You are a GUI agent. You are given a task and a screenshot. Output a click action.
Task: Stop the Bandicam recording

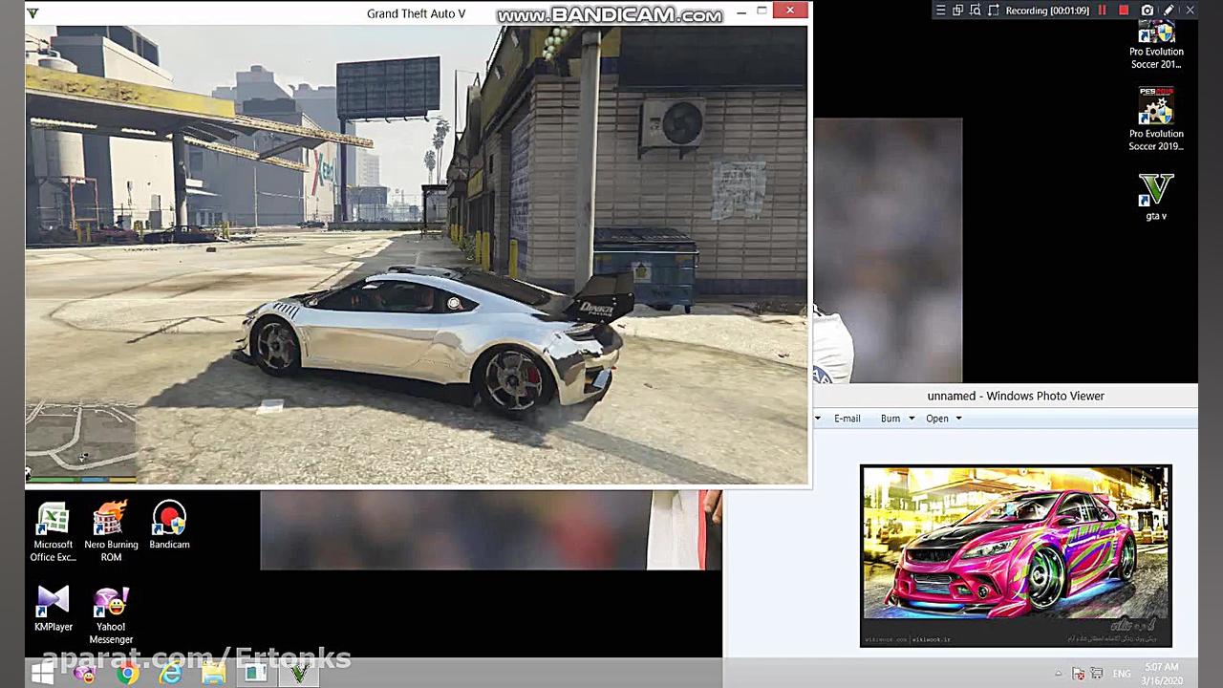[x=1124, y=10]
